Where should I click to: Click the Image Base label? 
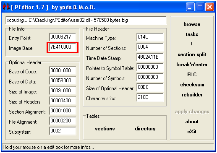(21, 48)
